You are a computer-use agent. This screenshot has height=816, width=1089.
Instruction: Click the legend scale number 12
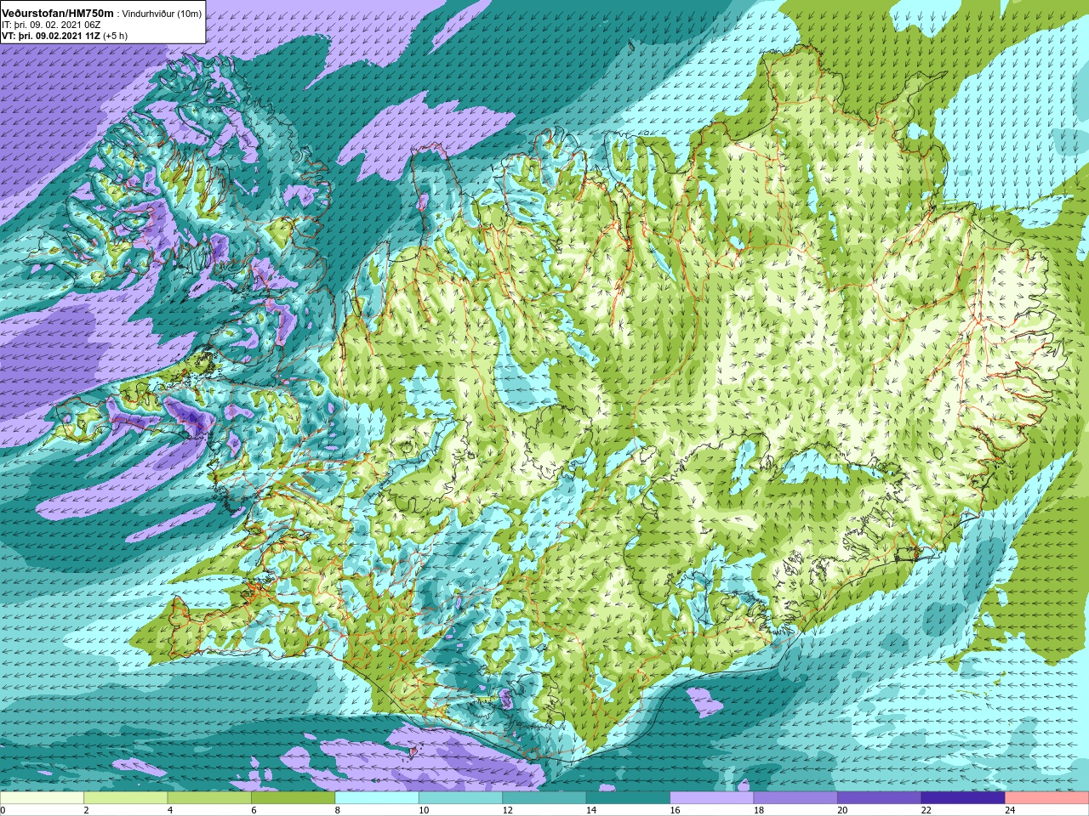pyautogui.click(x=506, y=810)
